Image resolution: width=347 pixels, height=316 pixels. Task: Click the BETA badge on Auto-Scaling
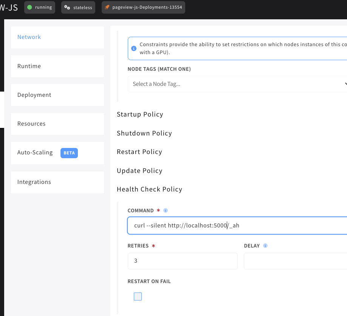pos(69,153)
